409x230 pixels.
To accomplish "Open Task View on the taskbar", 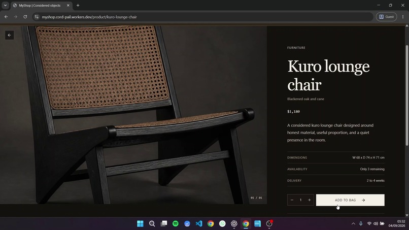I will 164,224.
